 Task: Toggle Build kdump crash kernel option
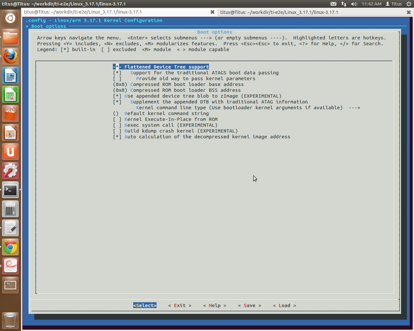175,131
